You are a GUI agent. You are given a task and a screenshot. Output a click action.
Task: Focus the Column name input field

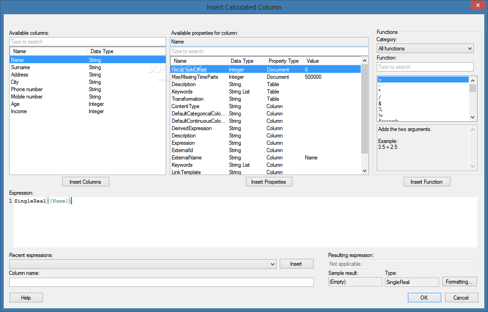[161, 282]
